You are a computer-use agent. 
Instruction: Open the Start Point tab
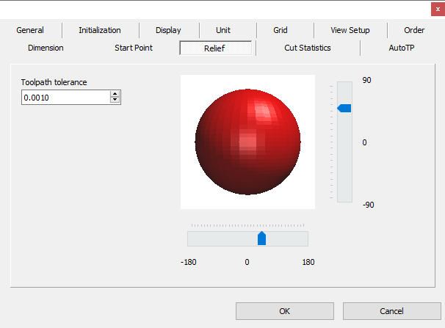click(134, 48)
